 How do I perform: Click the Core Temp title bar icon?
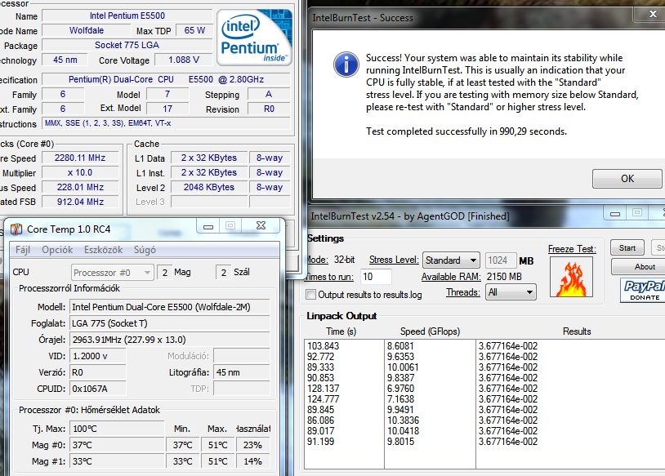tap(16, 229)
